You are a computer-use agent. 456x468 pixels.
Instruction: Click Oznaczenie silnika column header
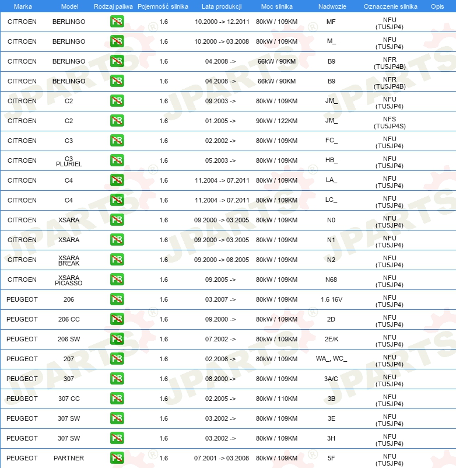tap(390, 6)
